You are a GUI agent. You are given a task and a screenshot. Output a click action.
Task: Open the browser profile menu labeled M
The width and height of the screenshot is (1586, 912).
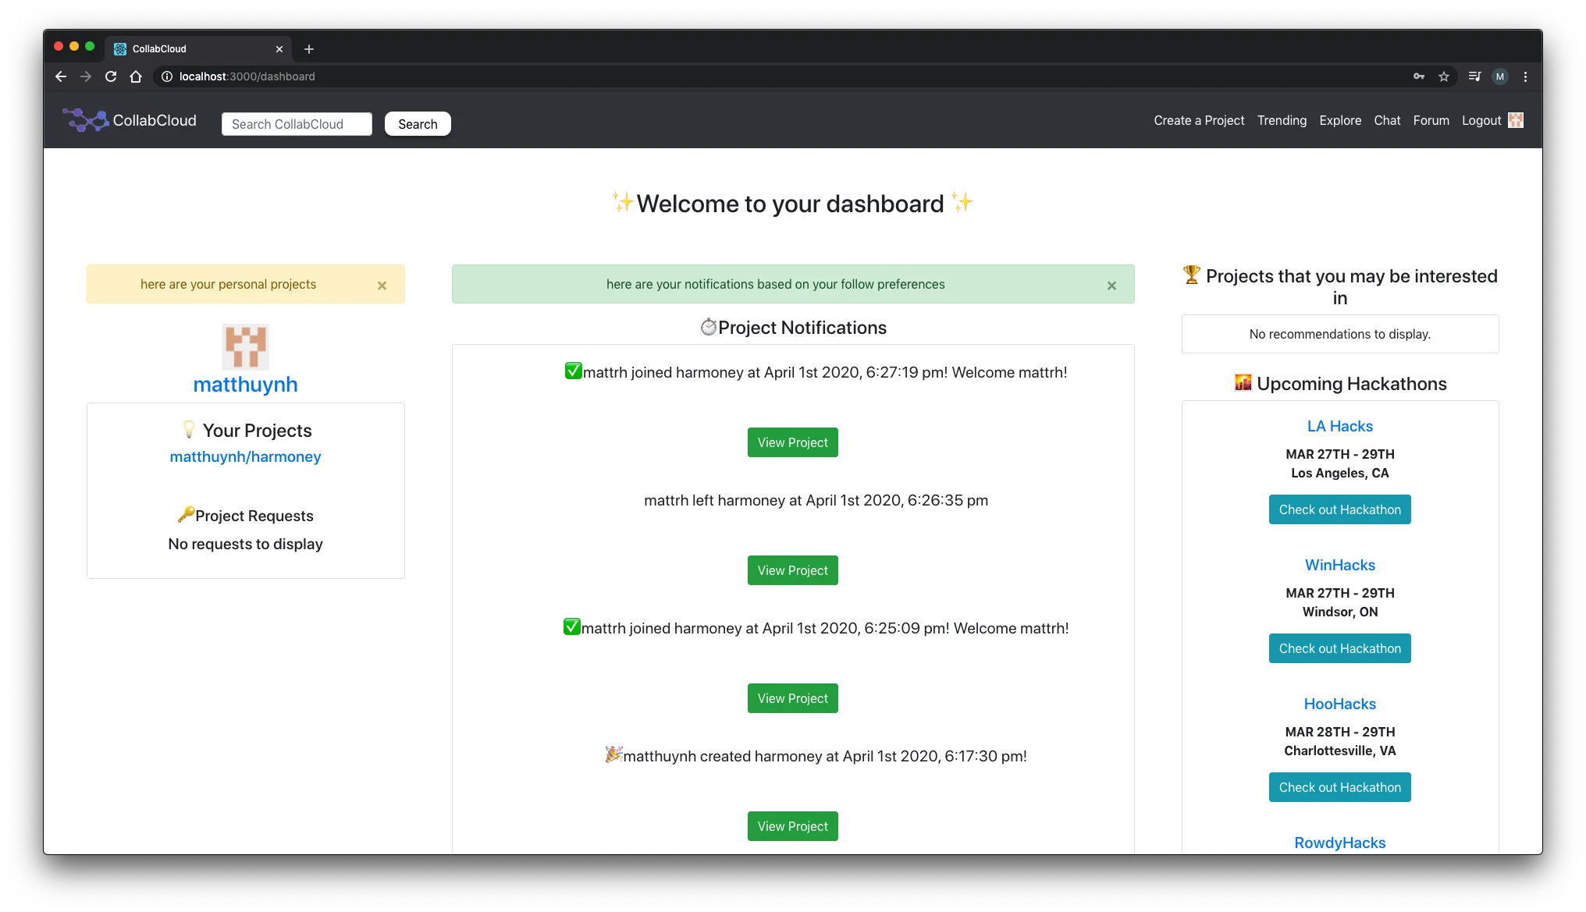click(x=1499, y=76)
